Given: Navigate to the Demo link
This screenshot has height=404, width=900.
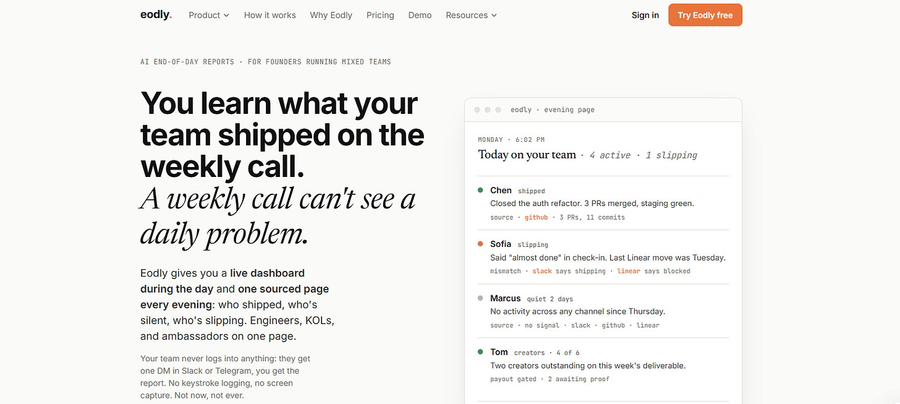Looking at the screenshot, I should 420,15.
